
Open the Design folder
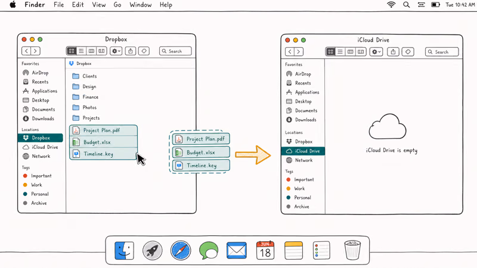(84, 86)
